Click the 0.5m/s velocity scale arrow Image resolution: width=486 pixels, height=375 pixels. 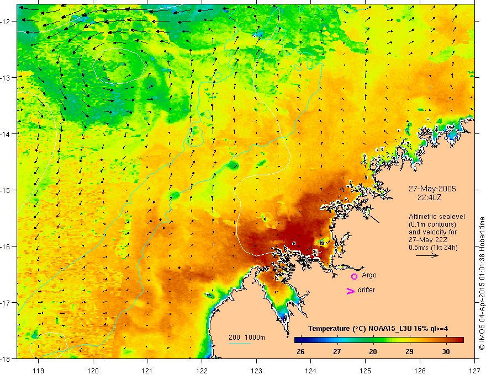pyautogui.click(x=427, y=255)
